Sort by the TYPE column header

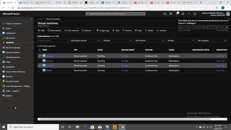75,50
